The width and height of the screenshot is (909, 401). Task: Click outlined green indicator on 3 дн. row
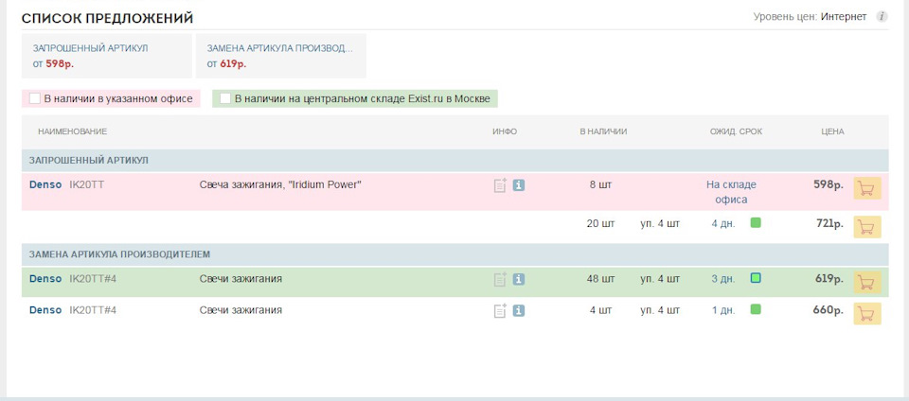(x=756, y=278)
